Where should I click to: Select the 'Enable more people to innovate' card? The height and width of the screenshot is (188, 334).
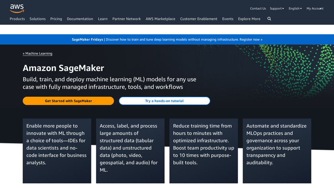click(x=57, y=151)
